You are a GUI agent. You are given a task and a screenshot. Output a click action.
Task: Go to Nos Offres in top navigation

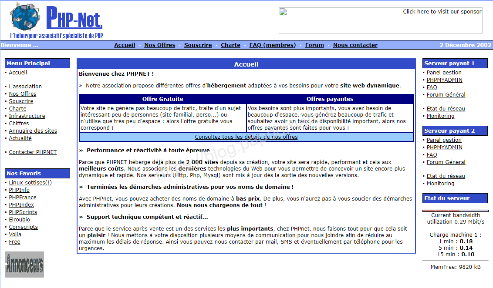click(160, 45)
